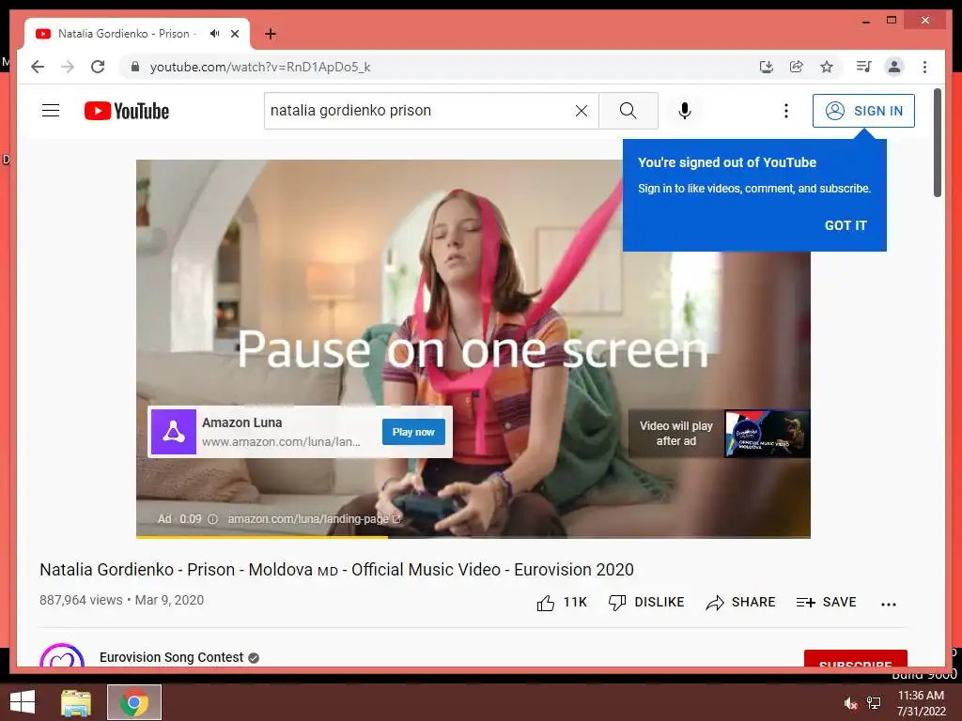Click video title 'Natalia Gordienko - Prison'

(x=336, y=570)
